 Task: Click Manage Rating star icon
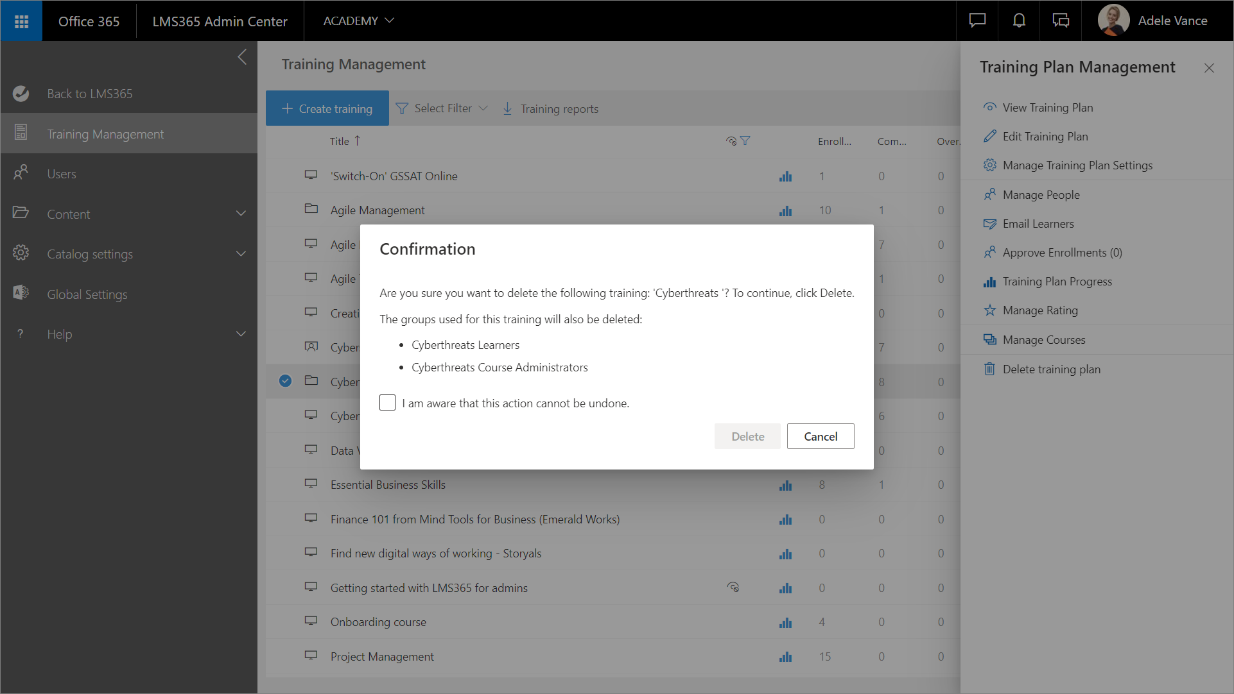pyautogui.click(x=989, y=310)
